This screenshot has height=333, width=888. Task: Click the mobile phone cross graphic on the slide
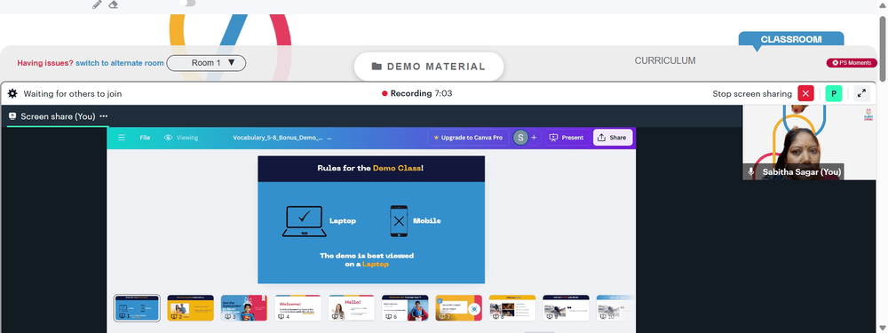pyautogui.click(x=399, y=221)
